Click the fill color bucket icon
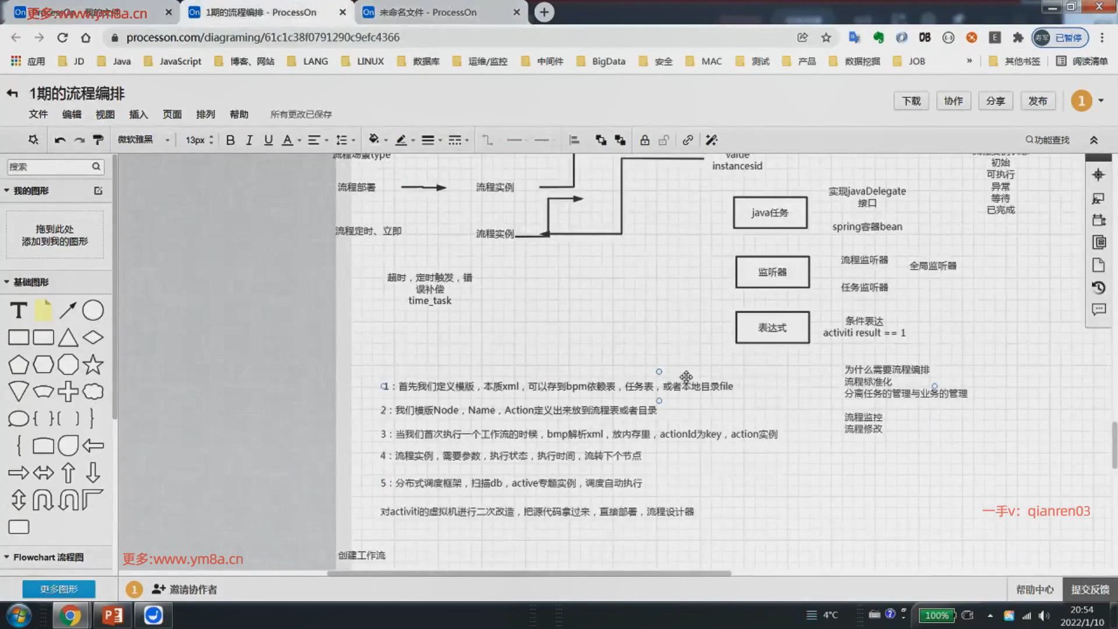Viewport: 1118px width, 629px height. click(x=374, y=139)
